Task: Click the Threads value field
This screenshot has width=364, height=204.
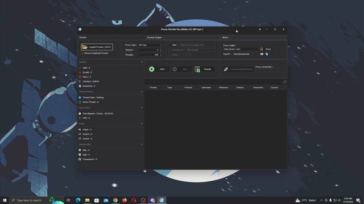Action: (149, 55)
